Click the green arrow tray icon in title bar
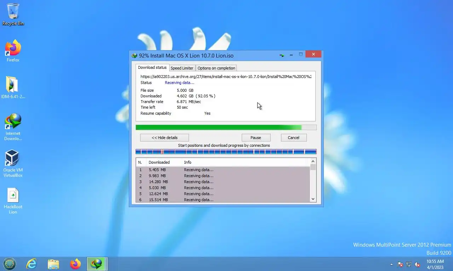 click(x=282, y=55)
